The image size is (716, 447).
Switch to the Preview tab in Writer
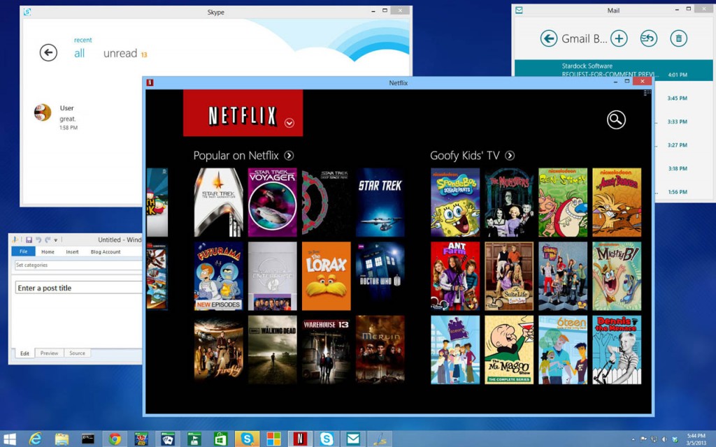[49, 353]
